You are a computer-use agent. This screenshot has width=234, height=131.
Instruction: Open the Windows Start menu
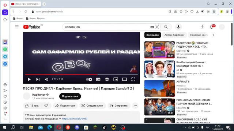tap(4, 127)
